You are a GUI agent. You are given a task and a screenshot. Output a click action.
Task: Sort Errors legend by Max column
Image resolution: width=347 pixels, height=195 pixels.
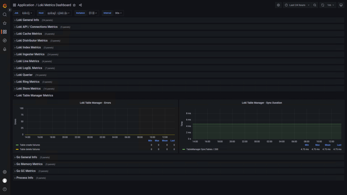[x=157, y=141]
